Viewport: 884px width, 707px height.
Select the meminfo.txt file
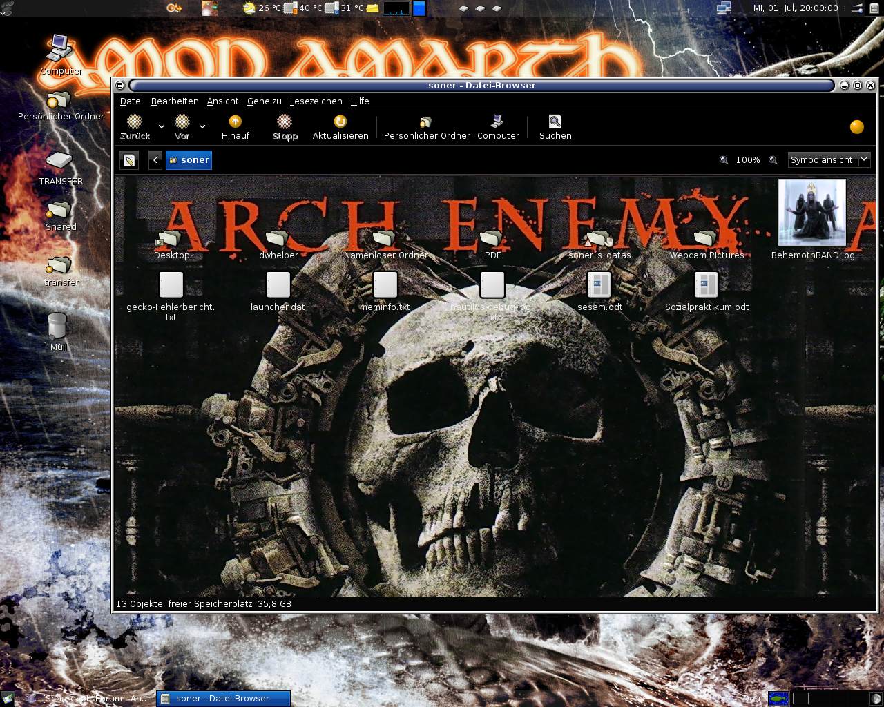coord(385,291)
